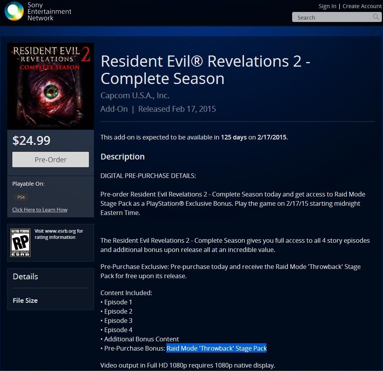Open the Resident Evil Revelations 2 cover art

(x=50, y=86)
